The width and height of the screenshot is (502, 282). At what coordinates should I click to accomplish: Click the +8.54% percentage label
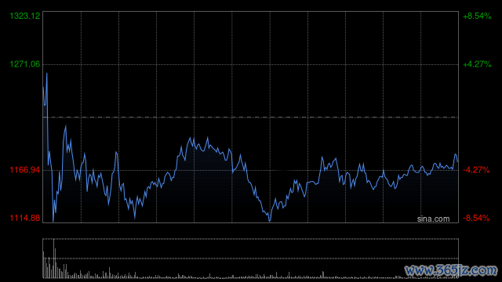click(x=477, y=16)
